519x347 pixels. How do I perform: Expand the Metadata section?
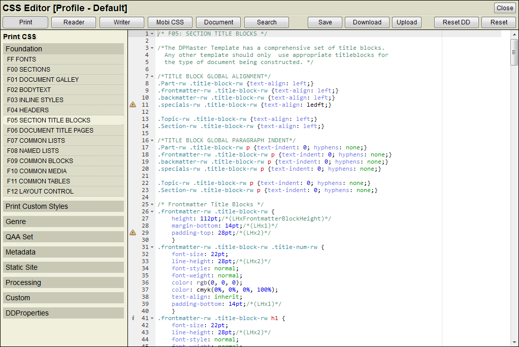tap(63, 252)
